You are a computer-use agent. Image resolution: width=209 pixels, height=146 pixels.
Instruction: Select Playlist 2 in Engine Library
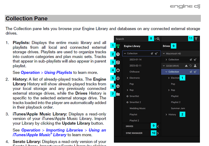point(134,121)
